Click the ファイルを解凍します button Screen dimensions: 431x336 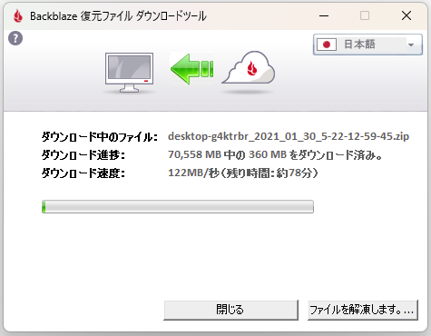coord(363,310)
